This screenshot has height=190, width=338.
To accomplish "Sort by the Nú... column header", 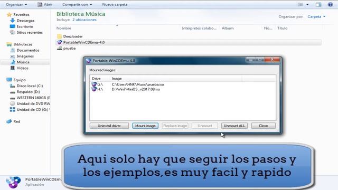I will tap(268, 28).
